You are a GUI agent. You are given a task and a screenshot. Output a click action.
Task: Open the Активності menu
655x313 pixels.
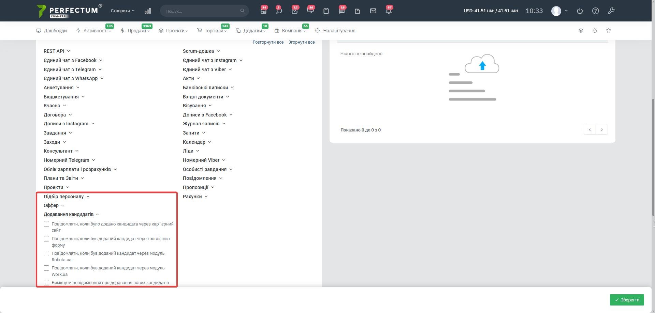click(93, 31)
